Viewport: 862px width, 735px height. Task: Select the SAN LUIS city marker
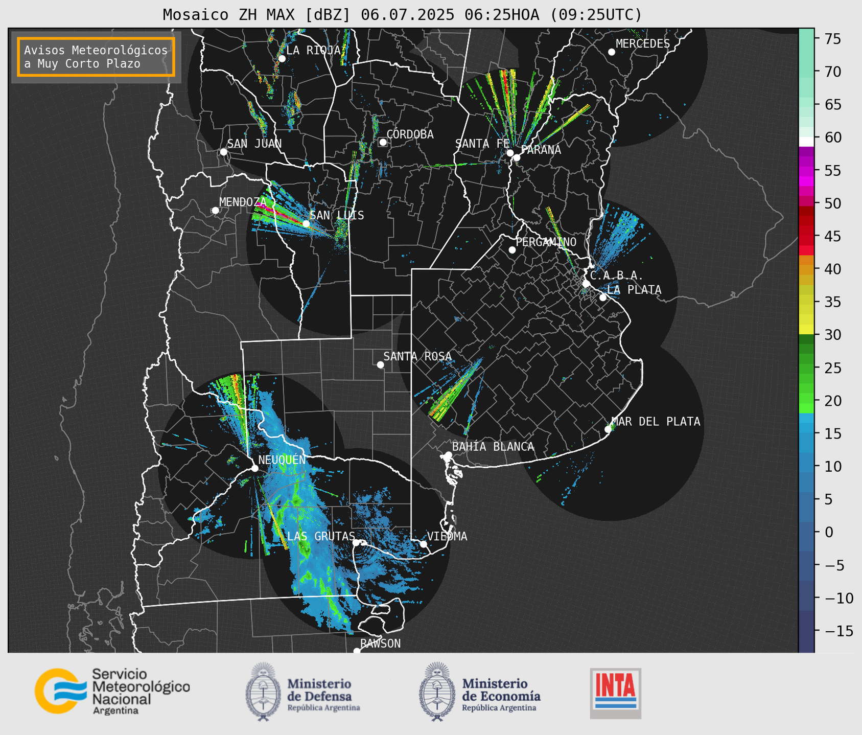pyautogui.click(x=306, y=224)
